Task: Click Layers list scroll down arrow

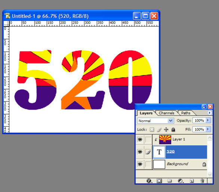Action: coord(210,174)
